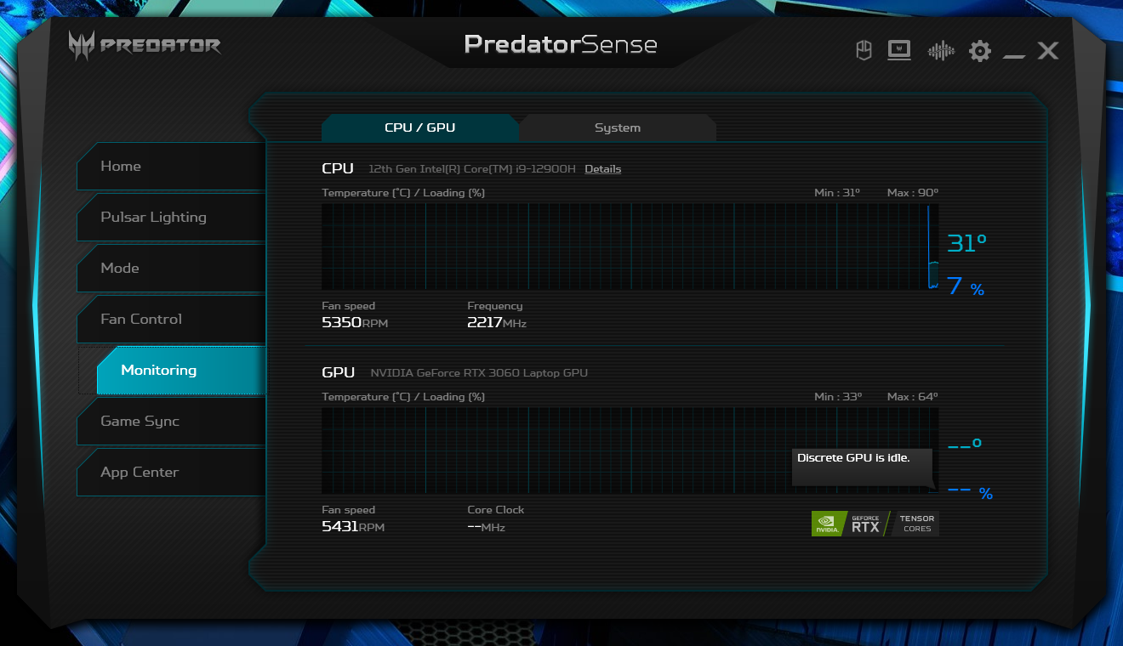Click the 'Fan speed' label under CPU
The width and height of the screenshot is (1123, 646).
348,306
